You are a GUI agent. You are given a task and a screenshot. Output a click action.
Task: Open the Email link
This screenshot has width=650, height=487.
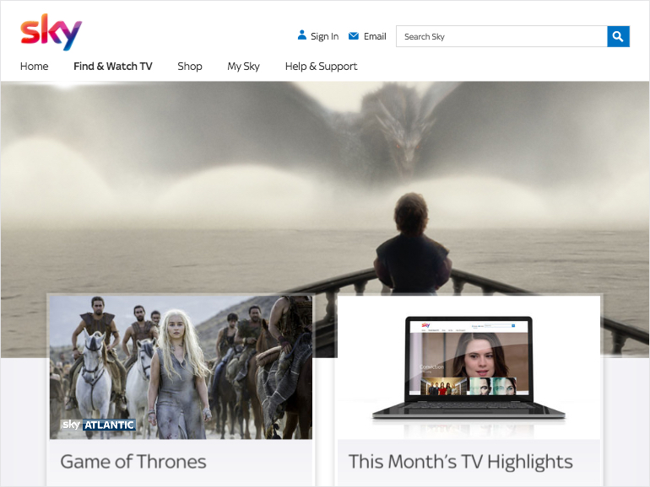coord(375,36)
